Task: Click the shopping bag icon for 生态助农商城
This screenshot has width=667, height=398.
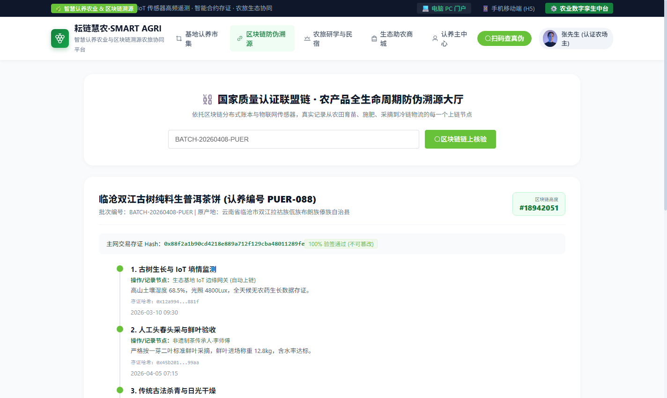Action: [374, 38]
